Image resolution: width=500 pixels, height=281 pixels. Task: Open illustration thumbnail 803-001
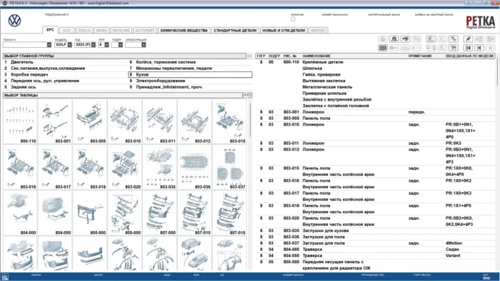[x=55, y=121]
